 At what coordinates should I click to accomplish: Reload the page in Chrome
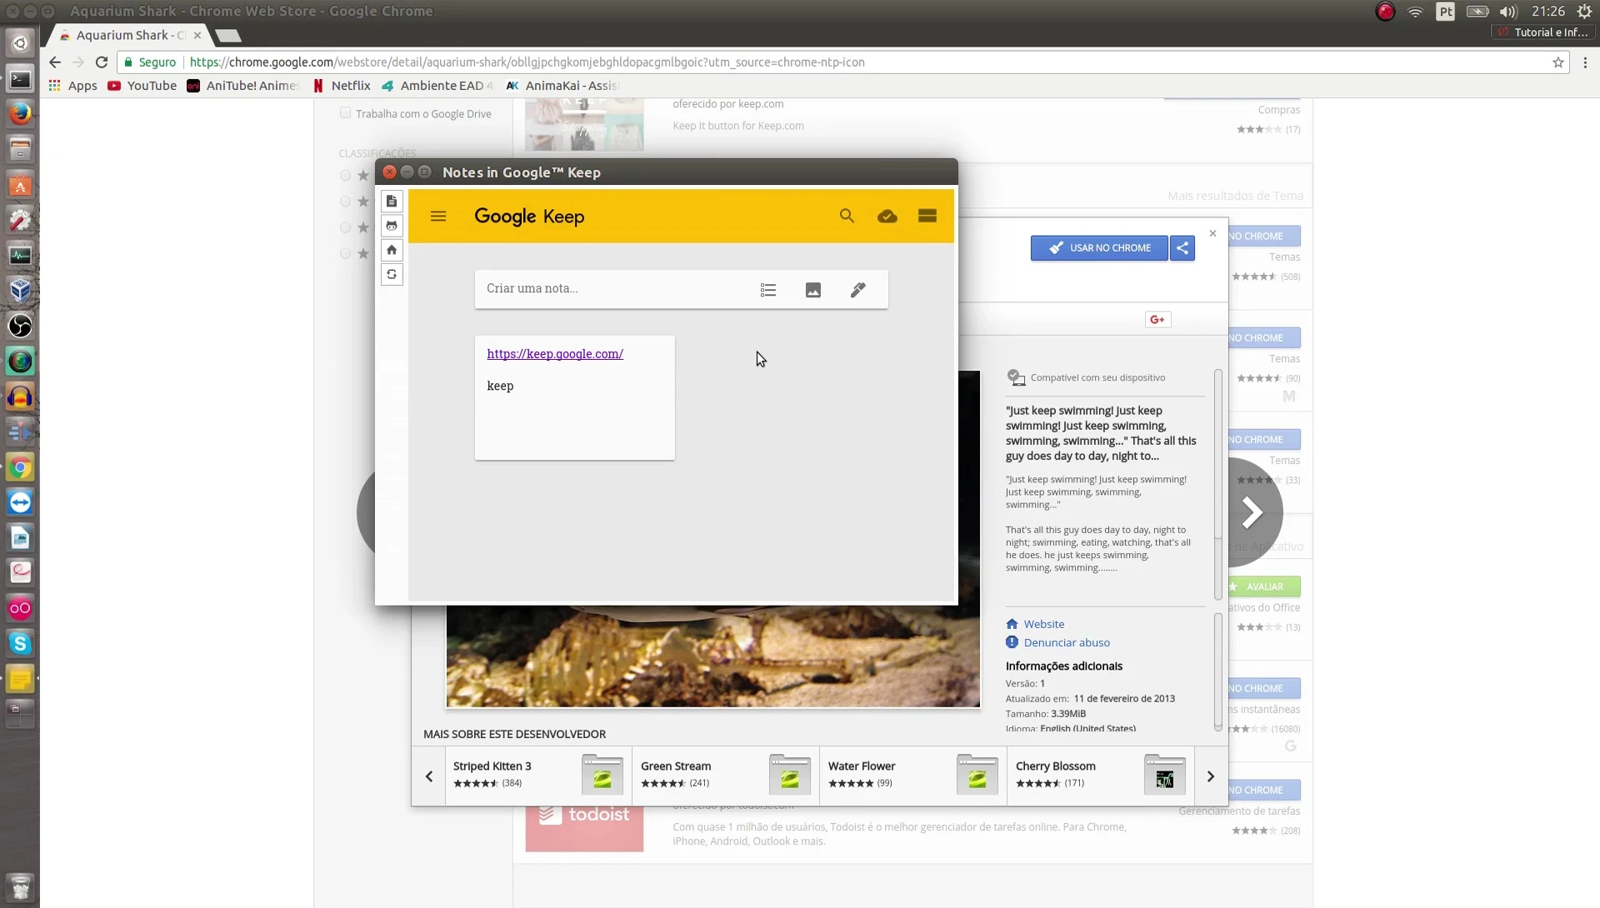coord(102,62)
